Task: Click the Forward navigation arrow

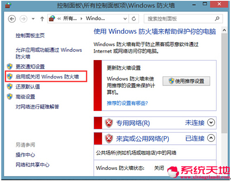Action: coord(24,19)
